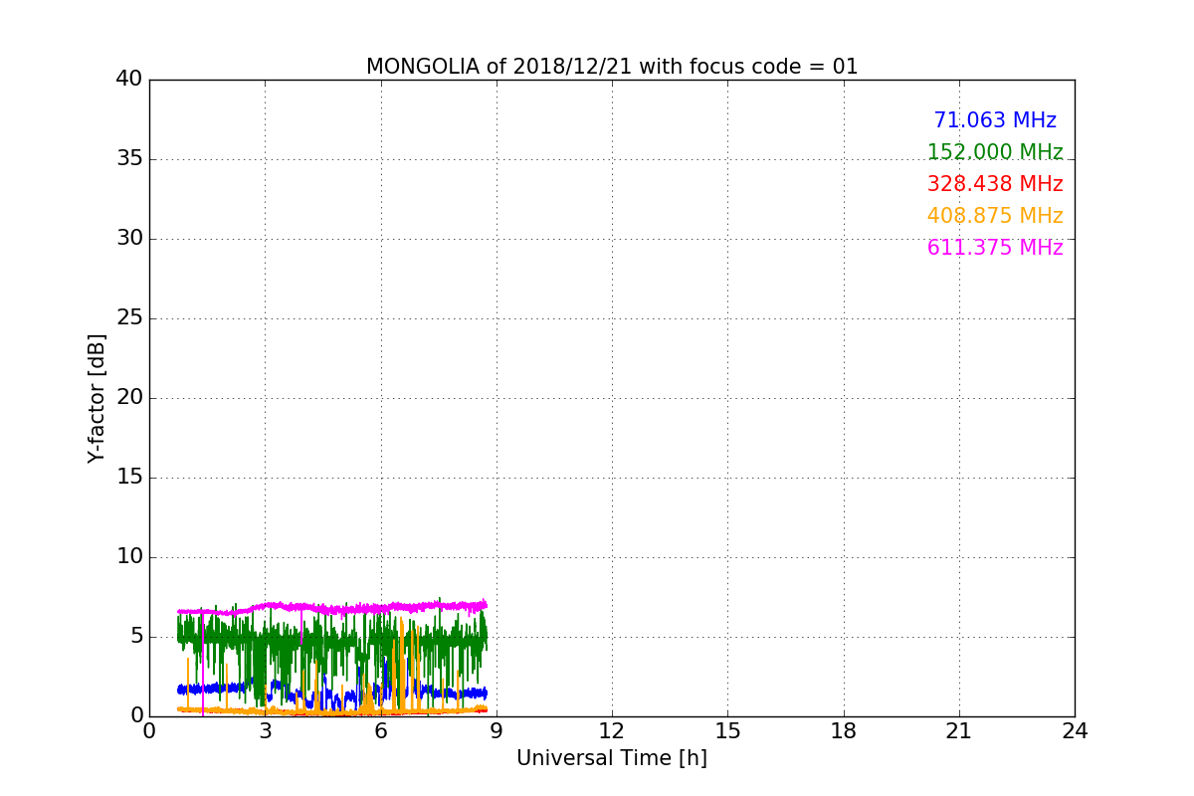Click the y-axis tick label 35
The height and width of the screenshot is (796, 1194).
(x=129, y=159)
